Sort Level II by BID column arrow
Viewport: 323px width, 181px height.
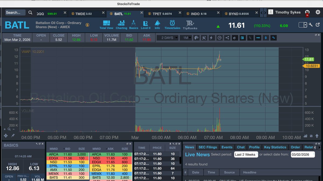click(x=64, y=149)
